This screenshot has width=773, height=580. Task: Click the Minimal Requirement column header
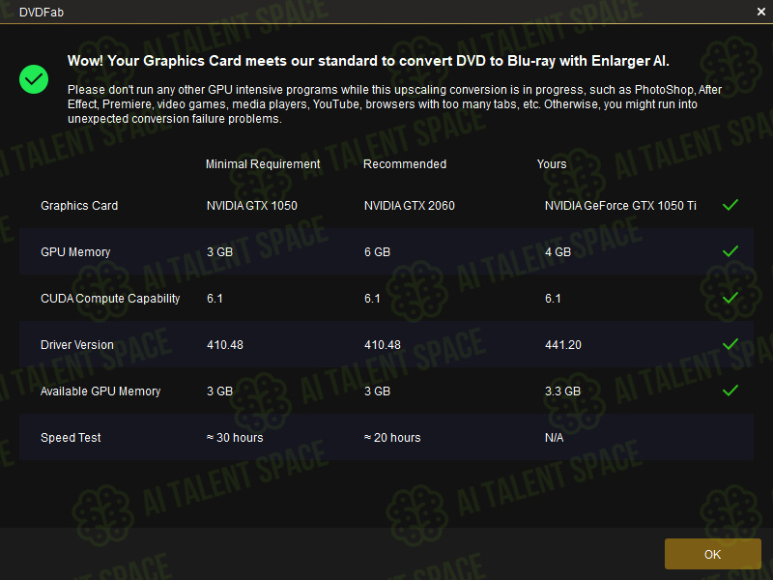click(x=263, y=164)
